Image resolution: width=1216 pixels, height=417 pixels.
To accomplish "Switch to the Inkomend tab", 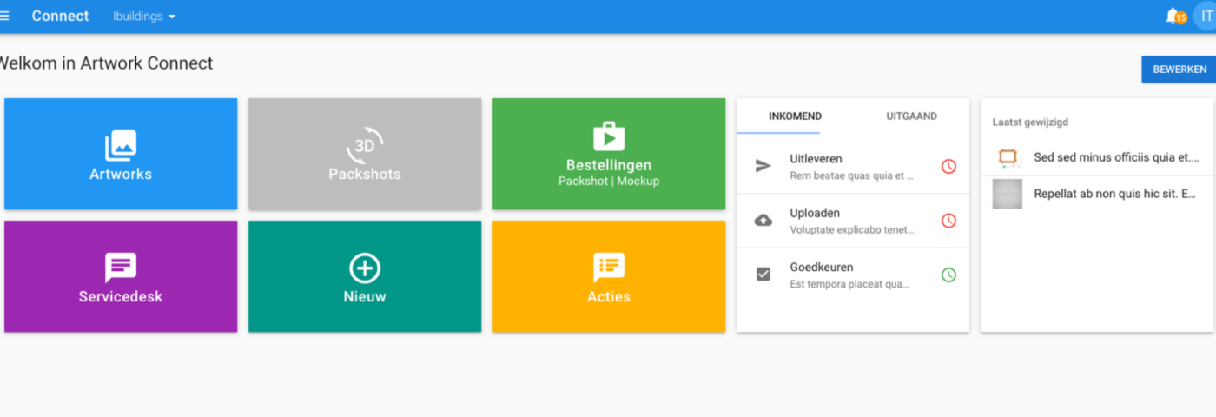I will pyautogui.click(x=795, y=116).
